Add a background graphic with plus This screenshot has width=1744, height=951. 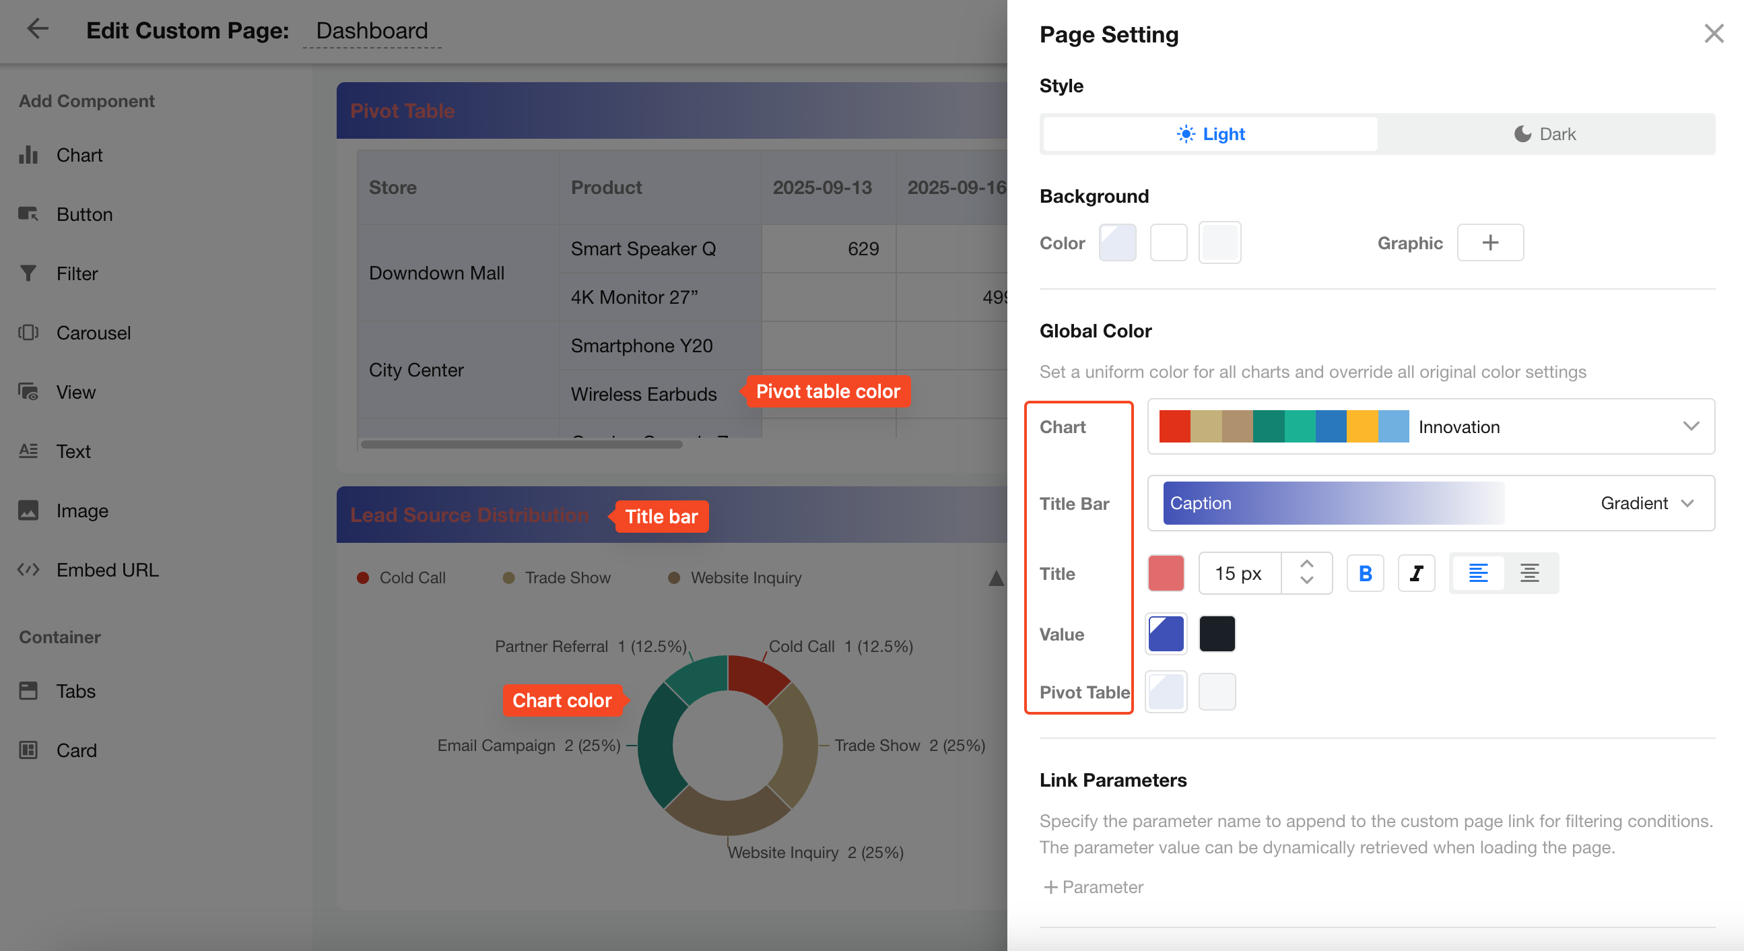(x=1489, y=242)
